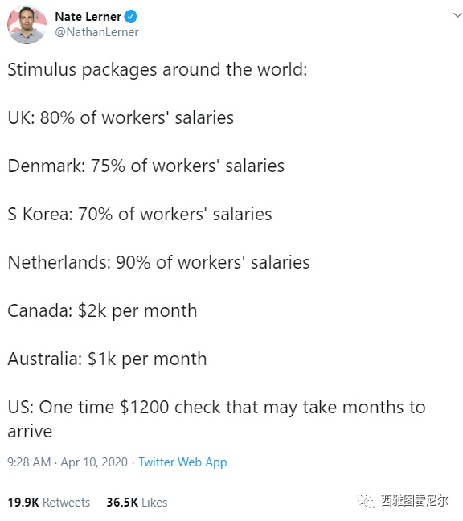Click the S Korea 70% line
Viewport: 463px width, 521px height.
point(140,215)
